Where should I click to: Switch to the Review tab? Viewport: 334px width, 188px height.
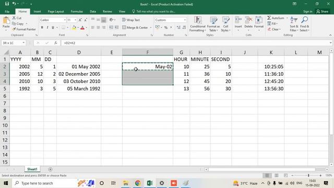point(108,11)
